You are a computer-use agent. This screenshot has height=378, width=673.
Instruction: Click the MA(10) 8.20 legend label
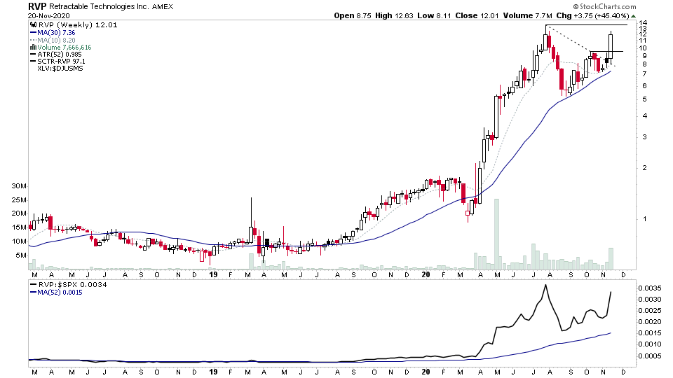click(x=56, y=41)
